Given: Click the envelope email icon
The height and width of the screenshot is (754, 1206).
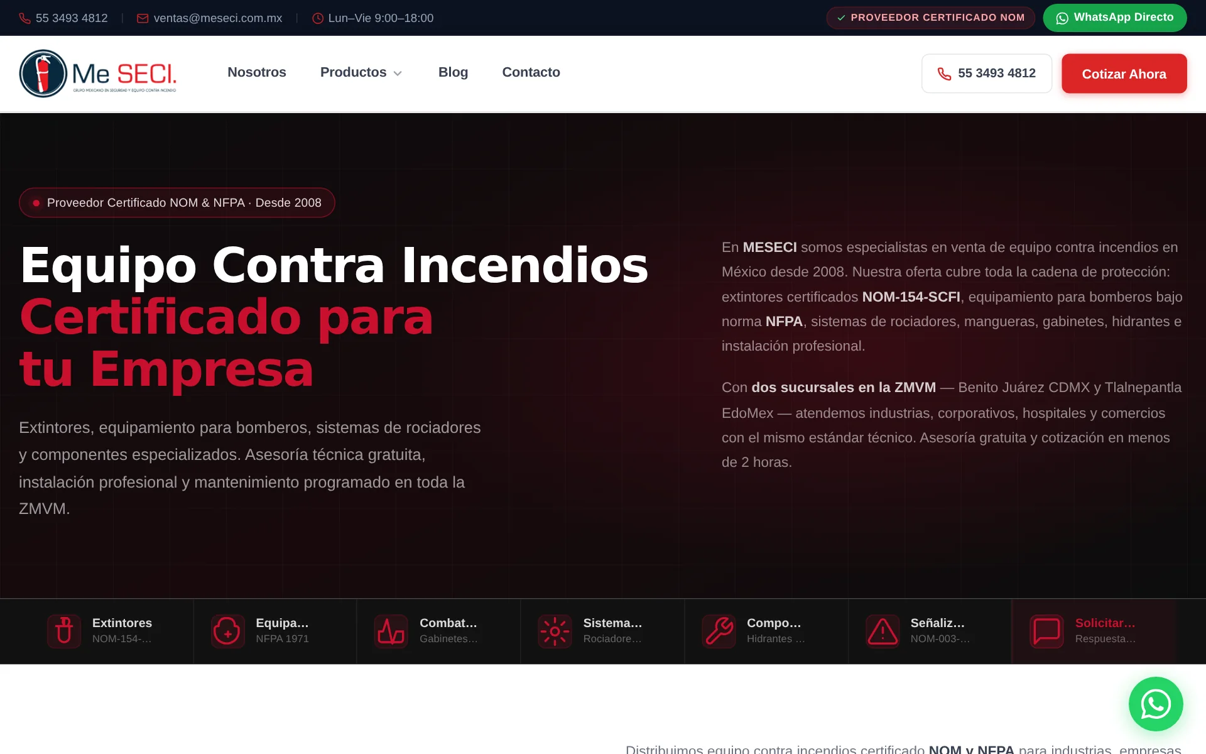Looking at the screenshot, I should point(143,18).
